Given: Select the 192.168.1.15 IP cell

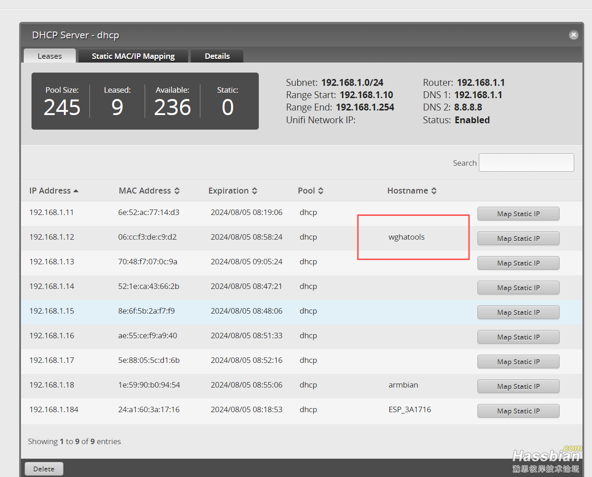Looking at the screenshot, I should pyautogui.click(x=52, y=311).
